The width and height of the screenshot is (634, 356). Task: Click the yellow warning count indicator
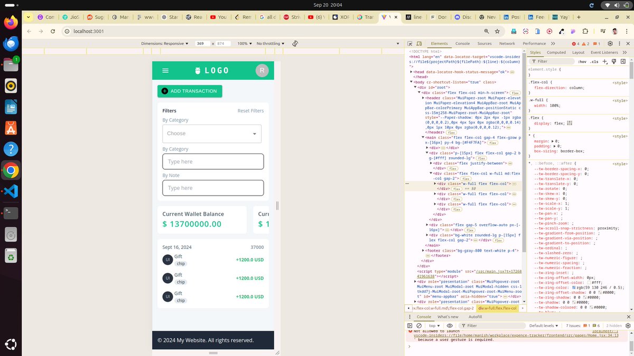(586, 44)
